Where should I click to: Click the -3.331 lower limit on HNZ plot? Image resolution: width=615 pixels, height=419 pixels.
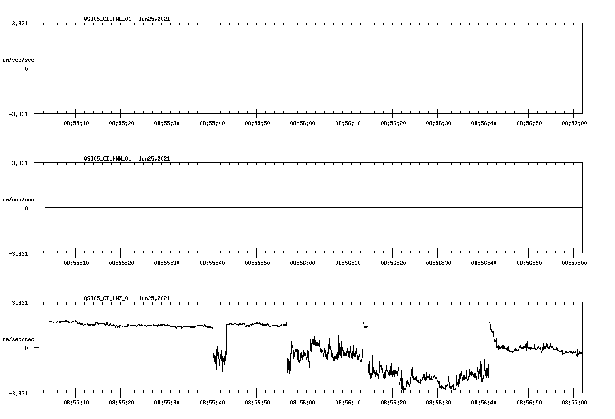[x=18, y=393]
